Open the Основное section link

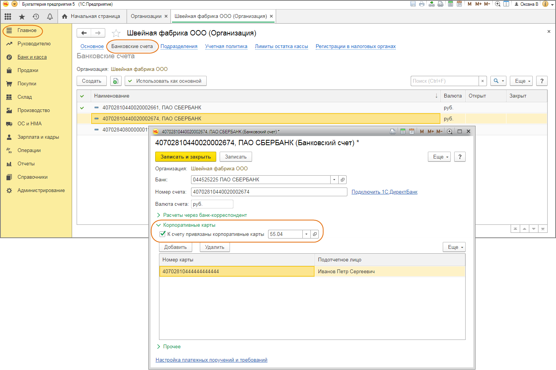click(92, 46)
